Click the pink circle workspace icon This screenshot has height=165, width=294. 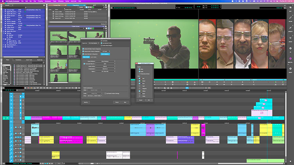click(x=290, y=58)
